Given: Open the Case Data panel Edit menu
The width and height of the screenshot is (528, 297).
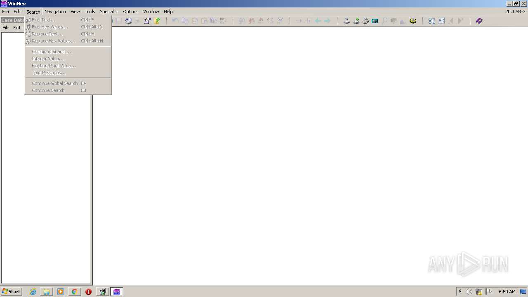Looking at the screenshot, I should tap(17, 28).
